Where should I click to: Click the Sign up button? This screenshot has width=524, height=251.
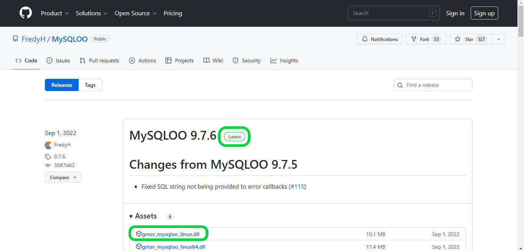click(484, 13)
